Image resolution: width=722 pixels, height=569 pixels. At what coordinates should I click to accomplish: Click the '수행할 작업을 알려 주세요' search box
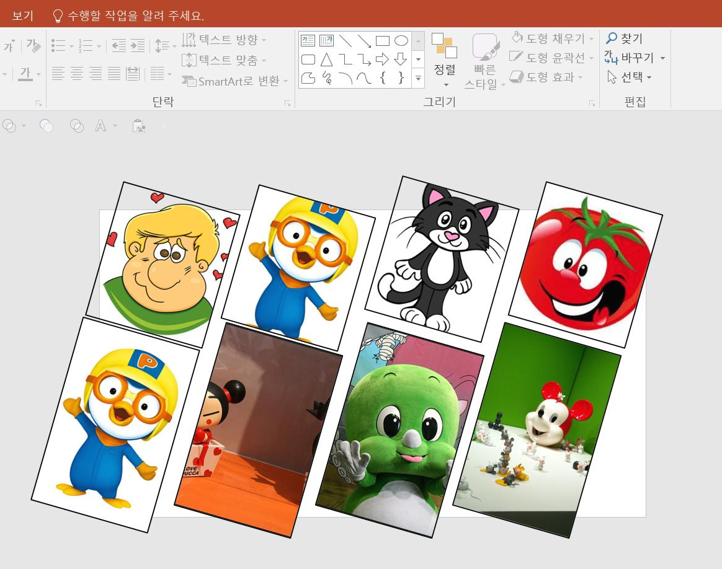(x=128, y=15)
